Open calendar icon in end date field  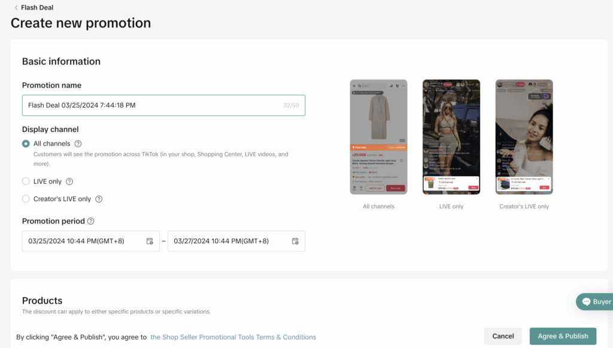pos(295,241)
